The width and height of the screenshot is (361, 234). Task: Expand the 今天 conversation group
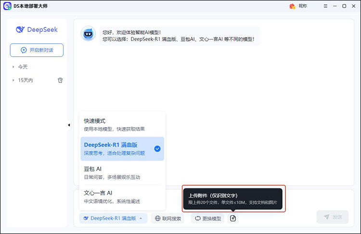coord(23,67)
